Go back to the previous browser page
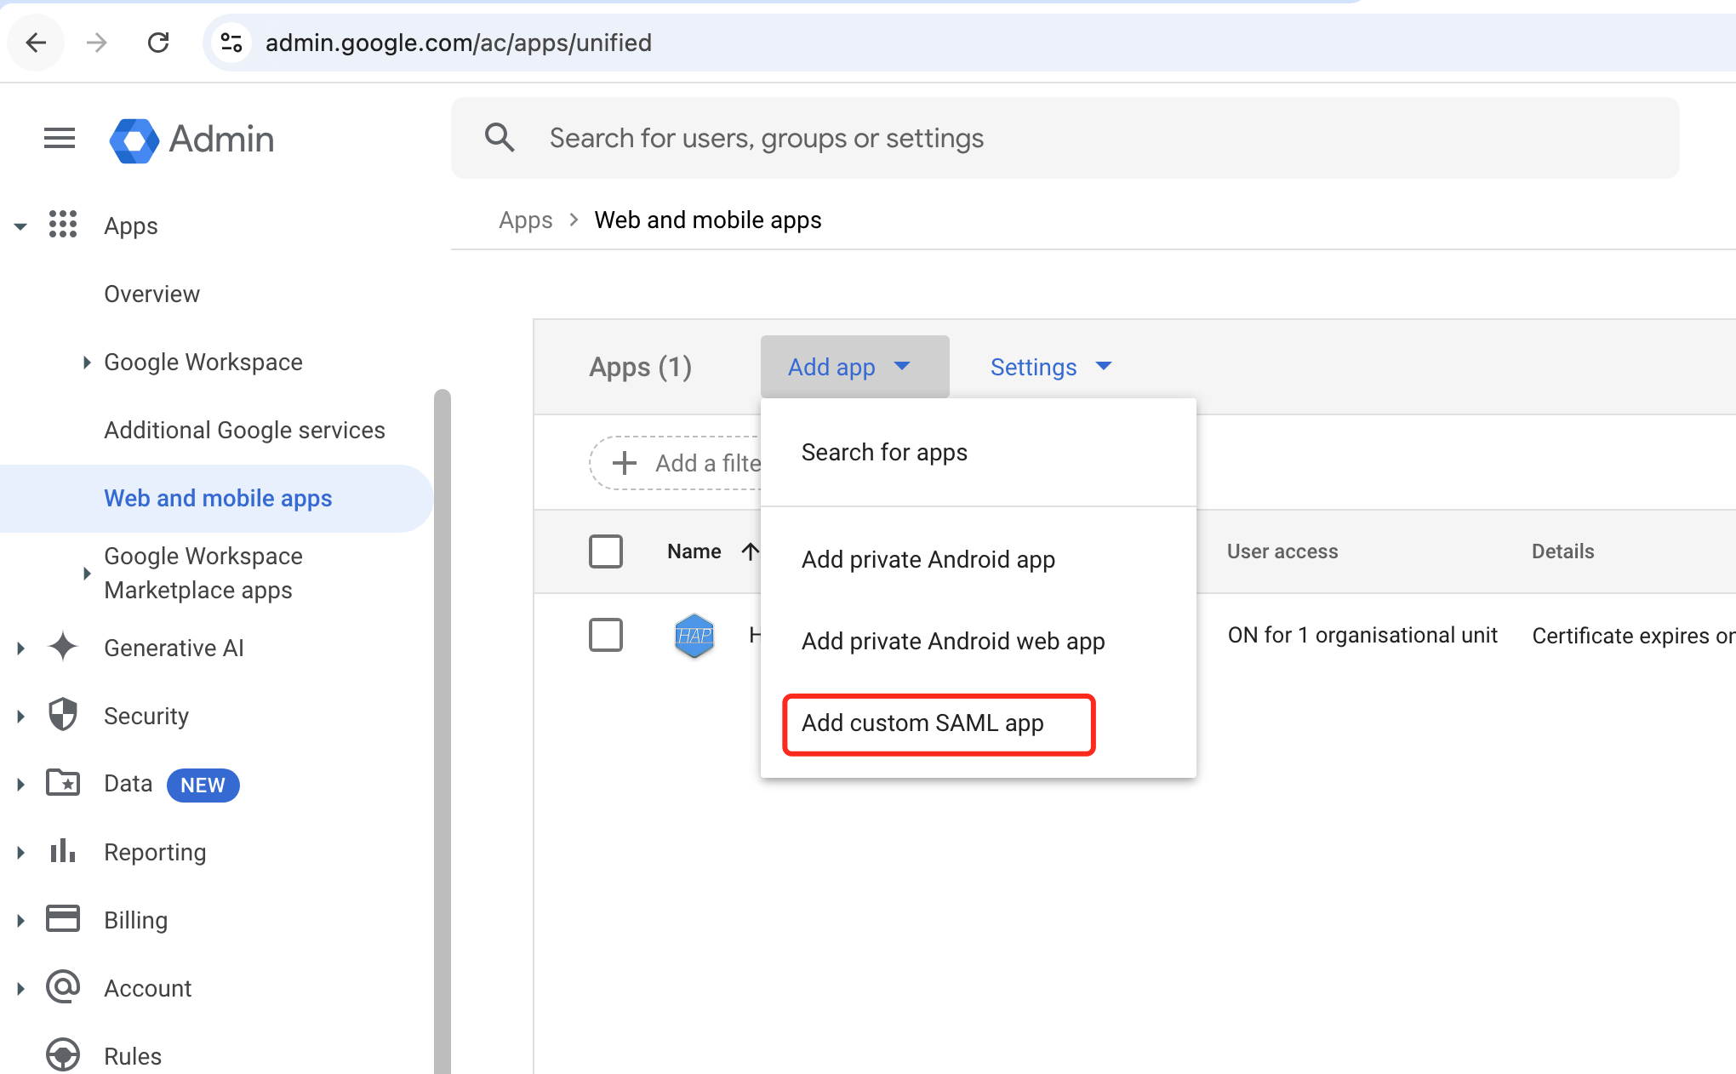Screen dimensions: 1736x1074 [x=36, y=43]
